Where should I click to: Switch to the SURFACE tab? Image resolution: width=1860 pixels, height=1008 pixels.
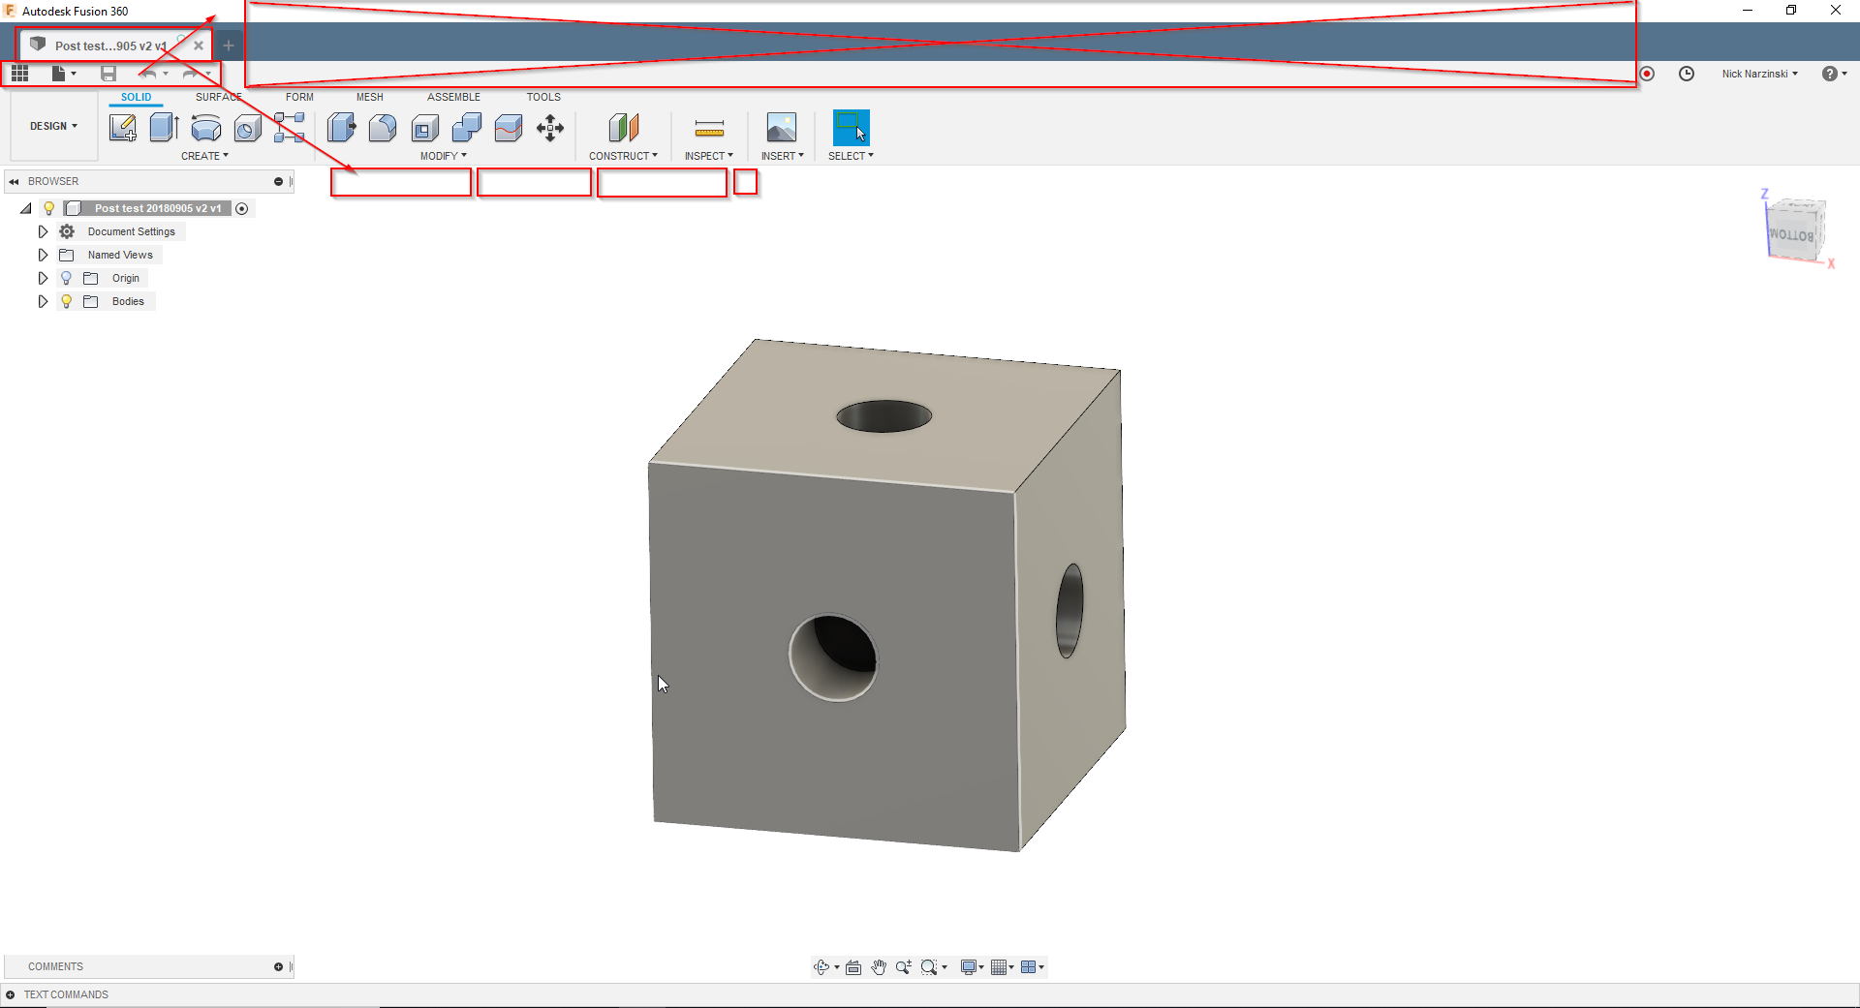[x=217, y=97]
